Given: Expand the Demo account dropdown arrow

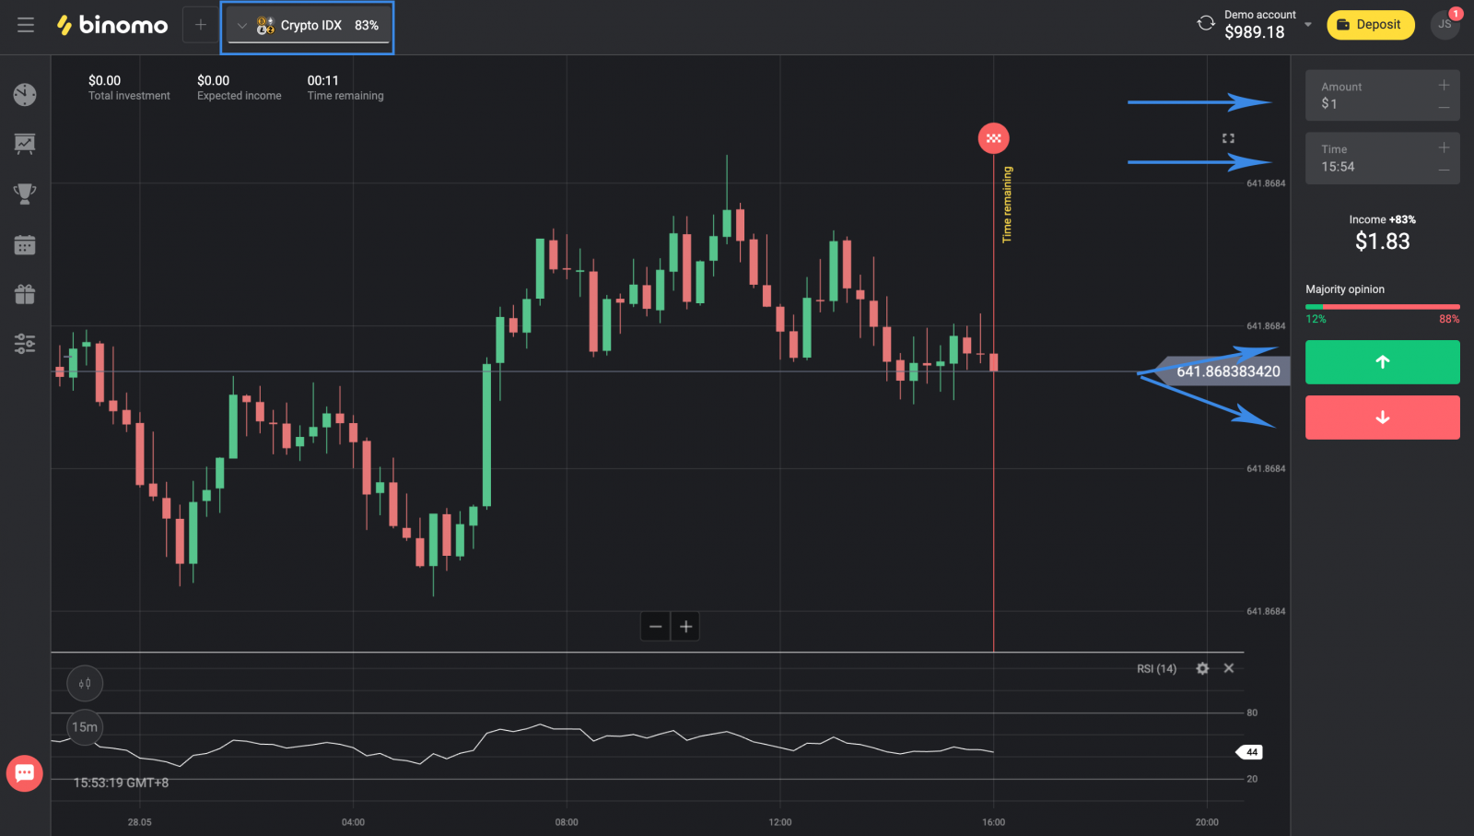Looking at the screenshot, I should tap(1308, 25).
